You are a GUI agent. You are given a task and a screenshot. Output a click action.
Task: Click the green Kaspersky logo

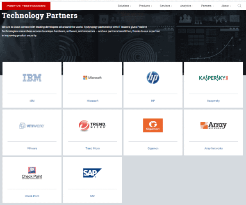(213, 78)
